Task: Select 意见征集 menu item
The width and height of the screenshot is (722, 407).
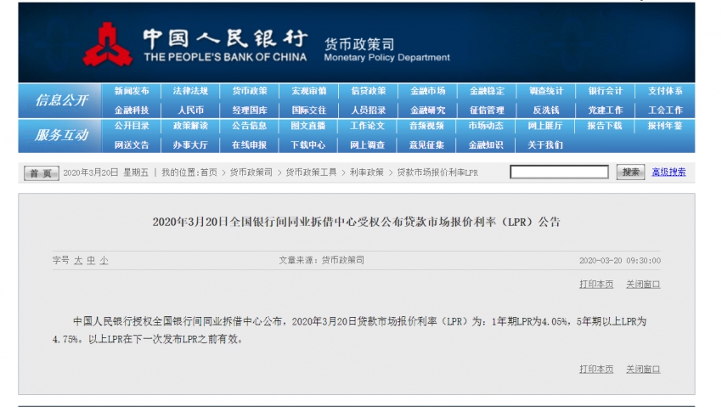Action: click(426, 145)
